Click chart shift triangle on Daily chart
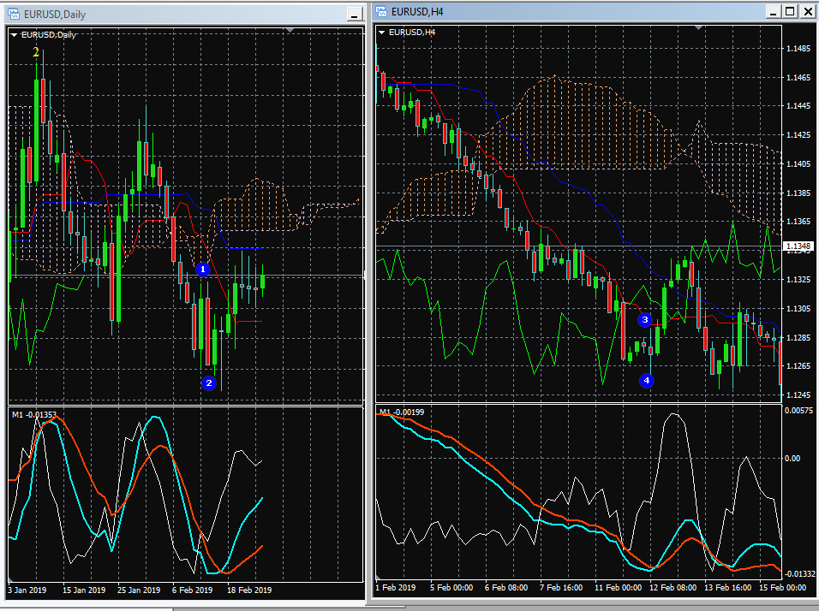This screenshot has width=819, height=611. 290,31
